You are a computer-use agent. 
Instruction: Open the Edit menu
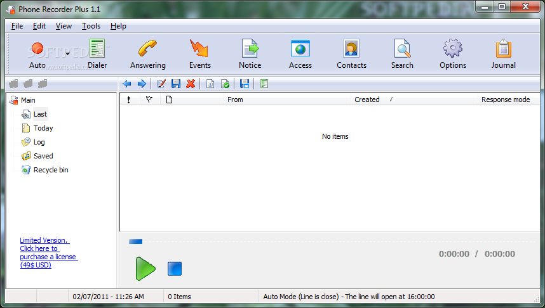39,26
